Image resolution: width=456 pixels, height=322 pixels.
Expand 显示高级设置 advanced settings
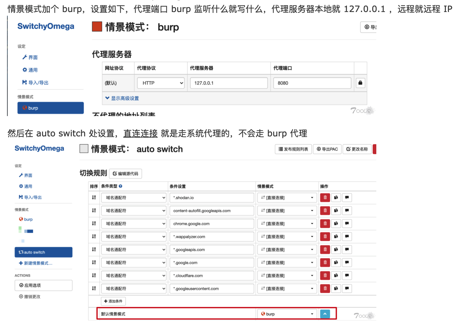point(122,98)
